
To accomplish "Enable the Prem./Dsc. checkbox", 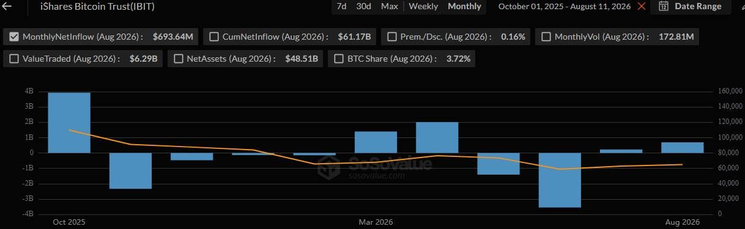I will [x=393, y=37].
